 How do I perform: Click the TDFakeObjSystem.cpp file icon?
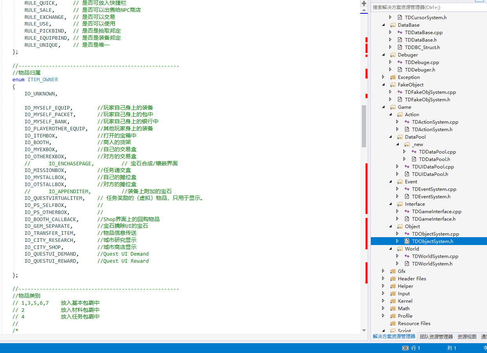[x=400, y=92]
